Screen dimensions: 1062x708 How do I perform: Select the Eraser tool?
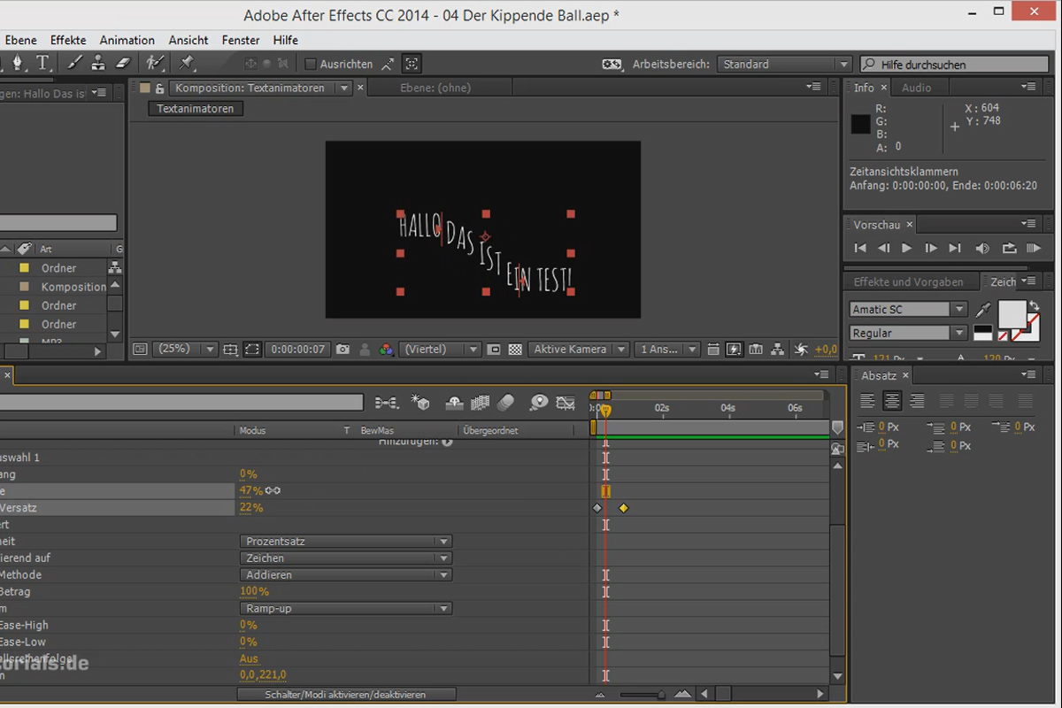[x=123, y=63]
